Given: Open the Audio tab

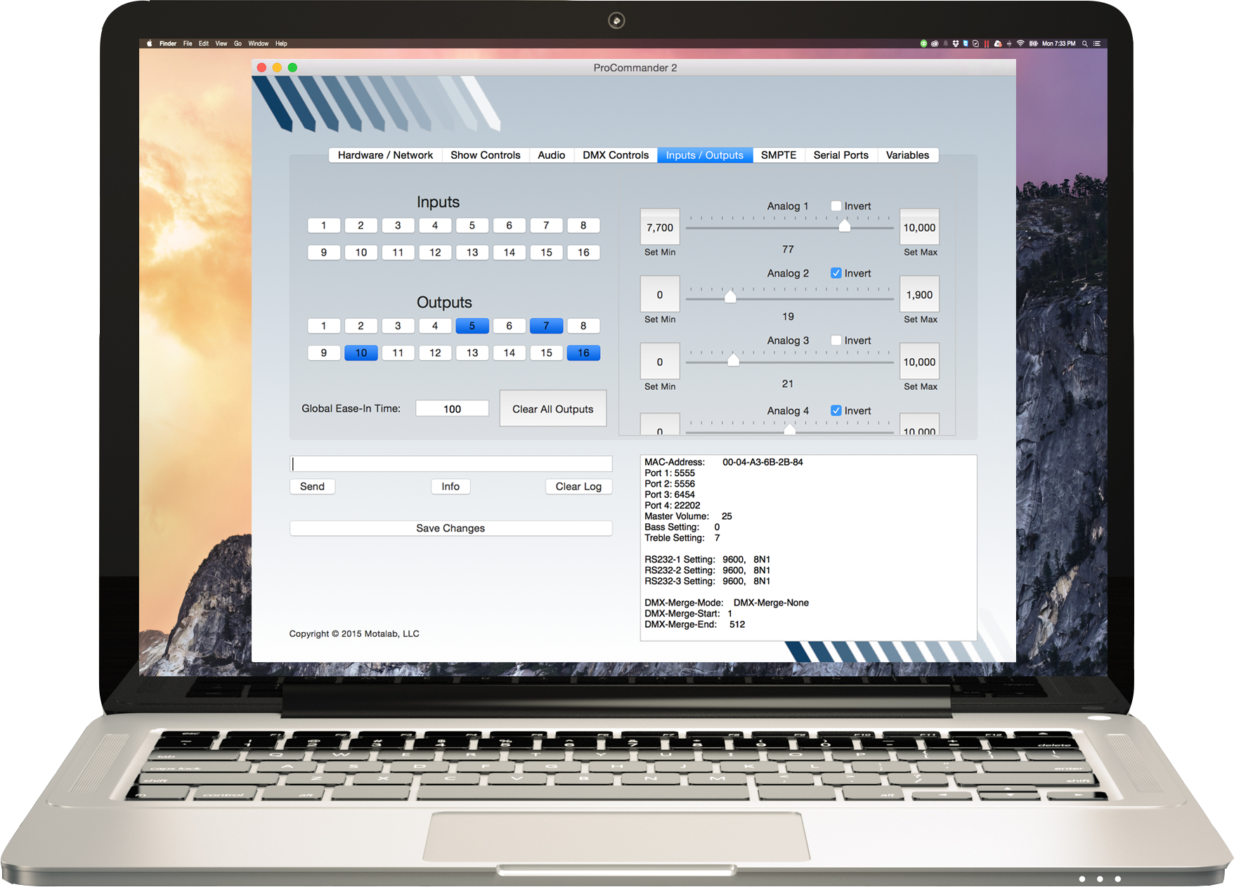Looking at the screenshot, I should pyautogui.click(x=552, y=155).
